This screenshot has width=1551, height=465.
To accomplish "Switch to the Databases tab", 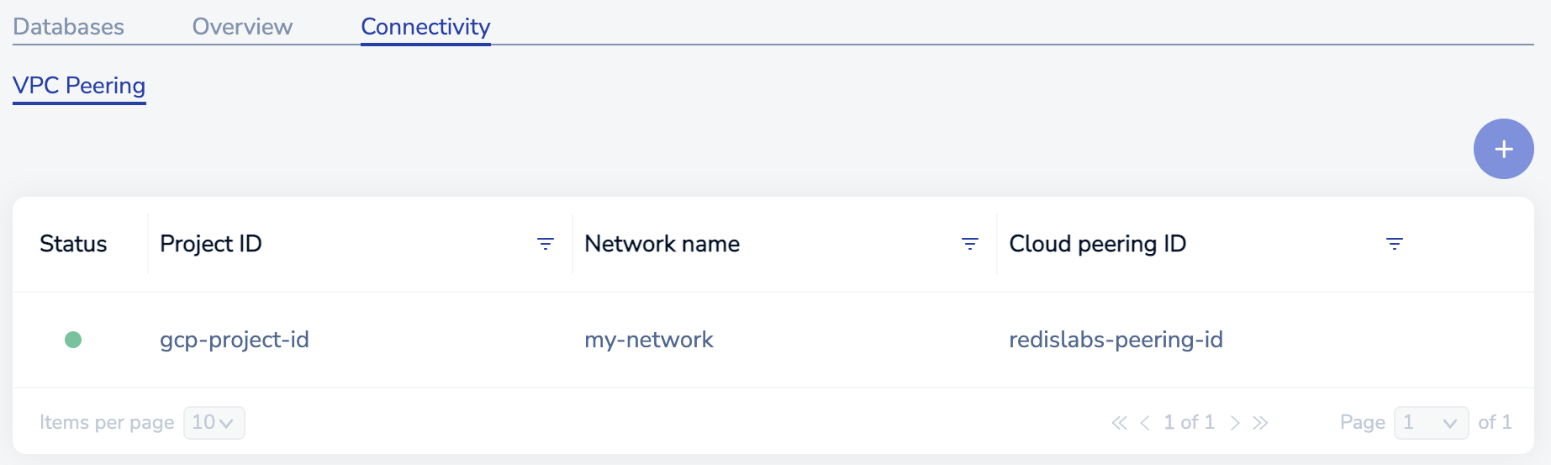I will point(69,27).
